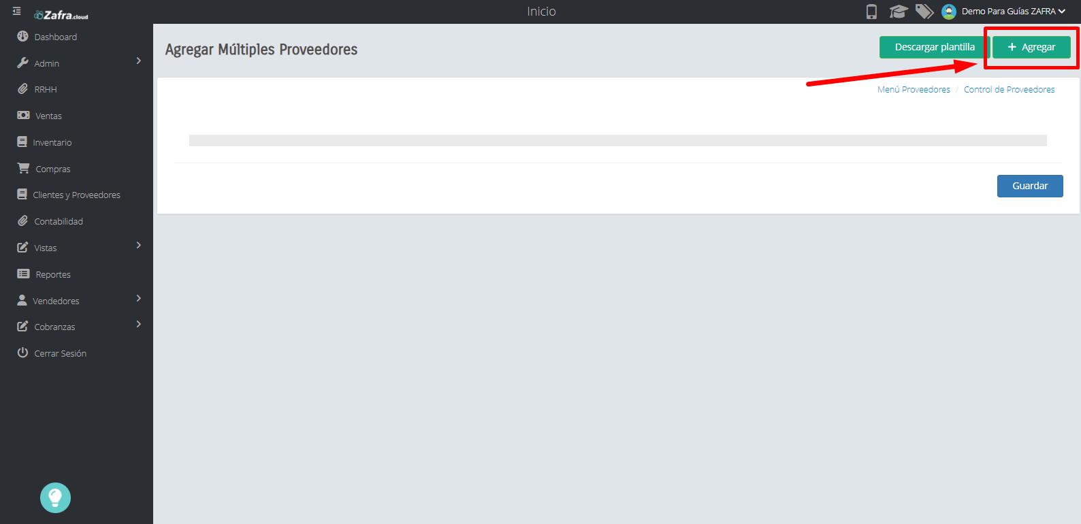The width and height of the screenshot is (1081, 524).
Task: Go to Compras with cart icon
Action: pyautogui.click(x=44, y=169)
